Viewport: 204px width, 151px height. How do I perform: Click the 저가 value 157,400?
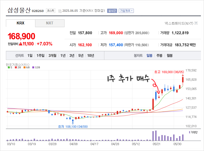[x=116, y=45]
